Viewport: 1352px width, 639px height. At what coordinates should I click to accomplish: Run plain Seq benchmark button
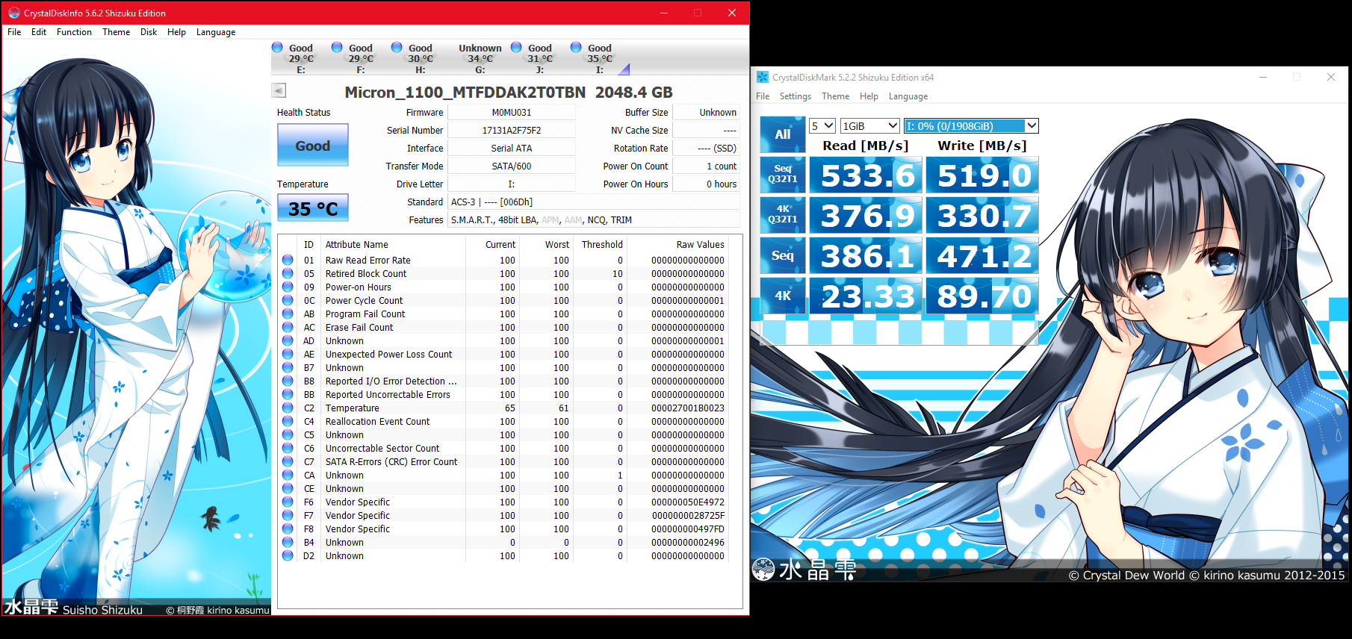783,255
